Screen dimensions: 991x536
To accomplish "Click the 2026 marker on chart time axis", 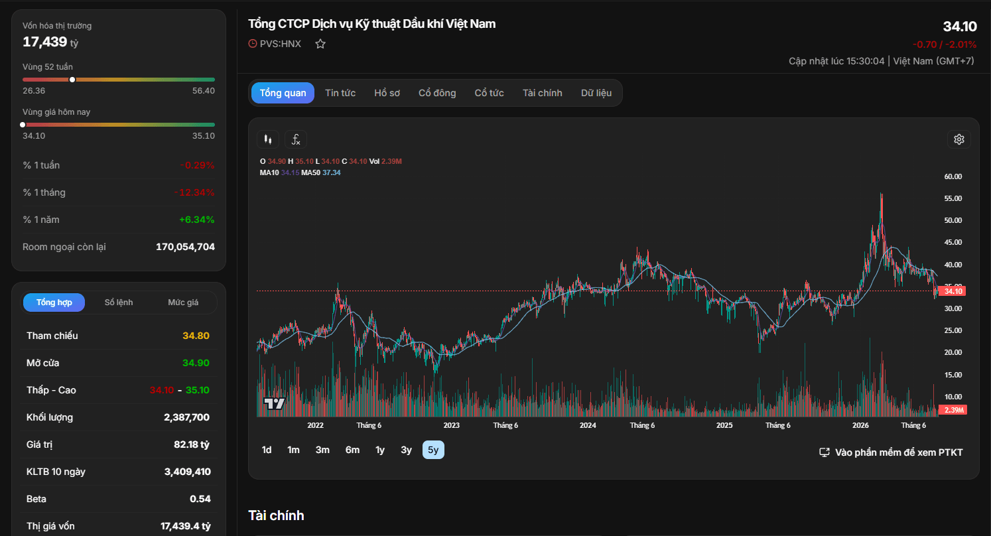I will click(860, 425).
